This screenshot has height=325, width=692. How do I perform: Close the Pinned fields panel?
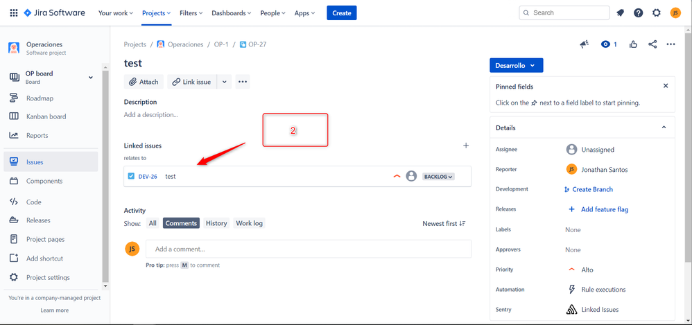click(x=666, y=86)
